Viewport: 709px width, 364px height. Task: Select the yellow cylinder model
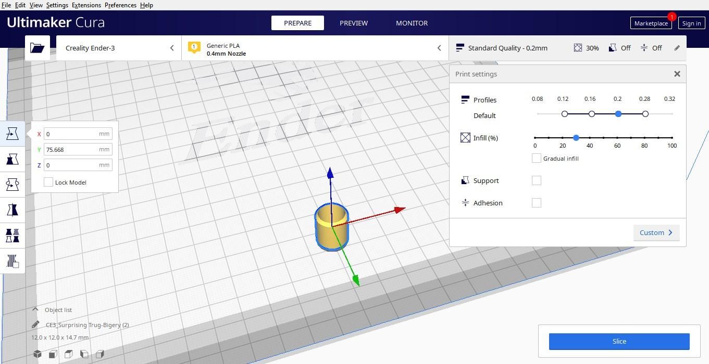[x=331, y=227]
